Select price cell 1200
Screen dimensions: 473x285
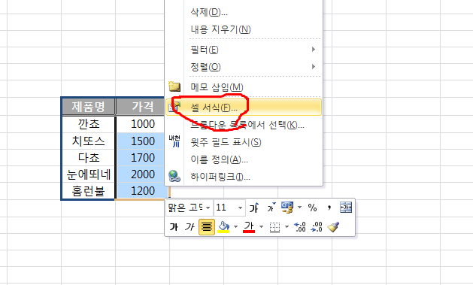(141, 191)
